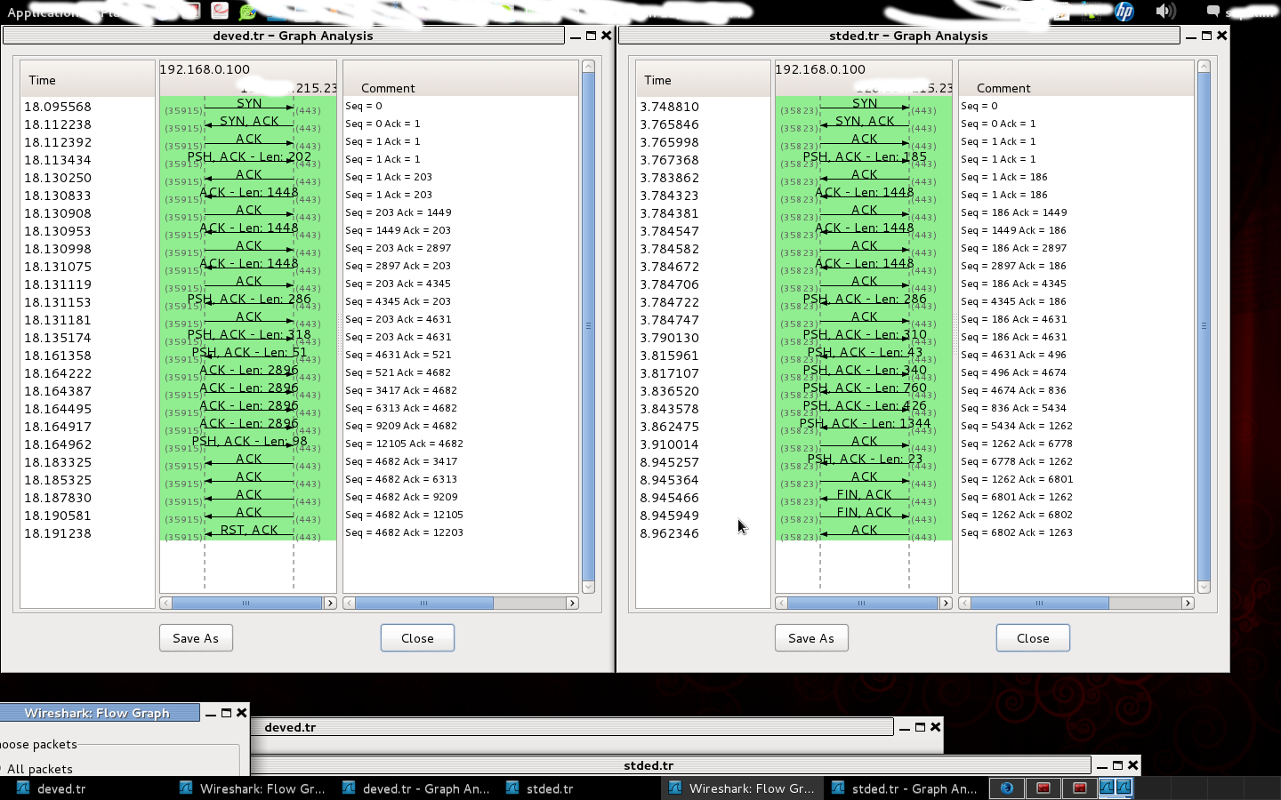Switch to deved.tr - Graph Analysis taskbar entry
1281x800 pixels.
[415, 788]
